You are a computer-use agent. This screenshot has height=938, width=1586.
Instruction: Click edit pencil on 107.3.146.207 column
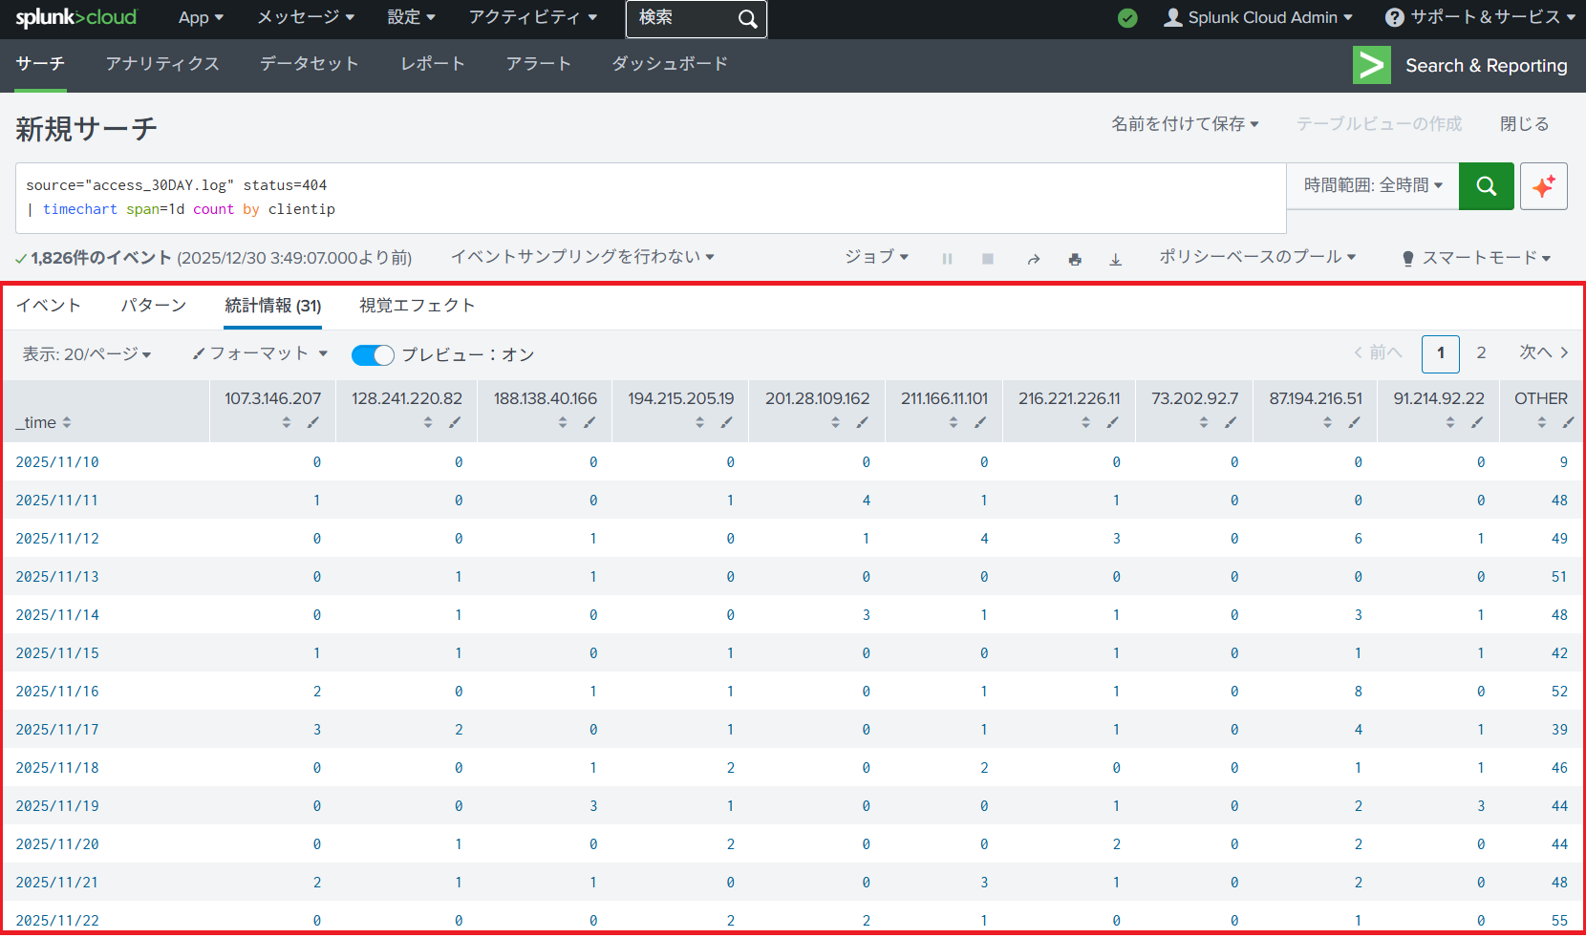[313, 422]
